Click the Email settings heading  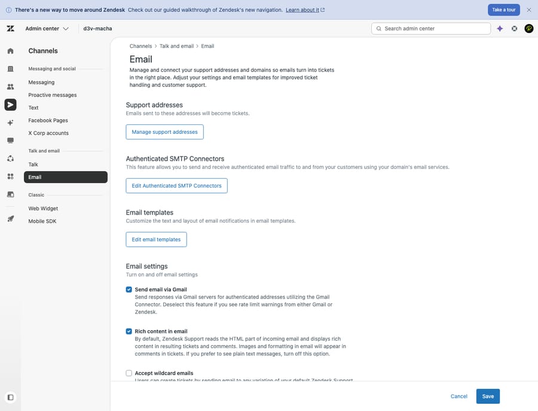147,266
